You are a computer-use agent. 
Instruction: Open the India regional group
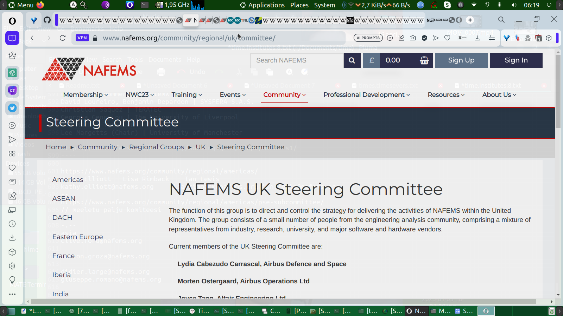click(x=61, y=294)
